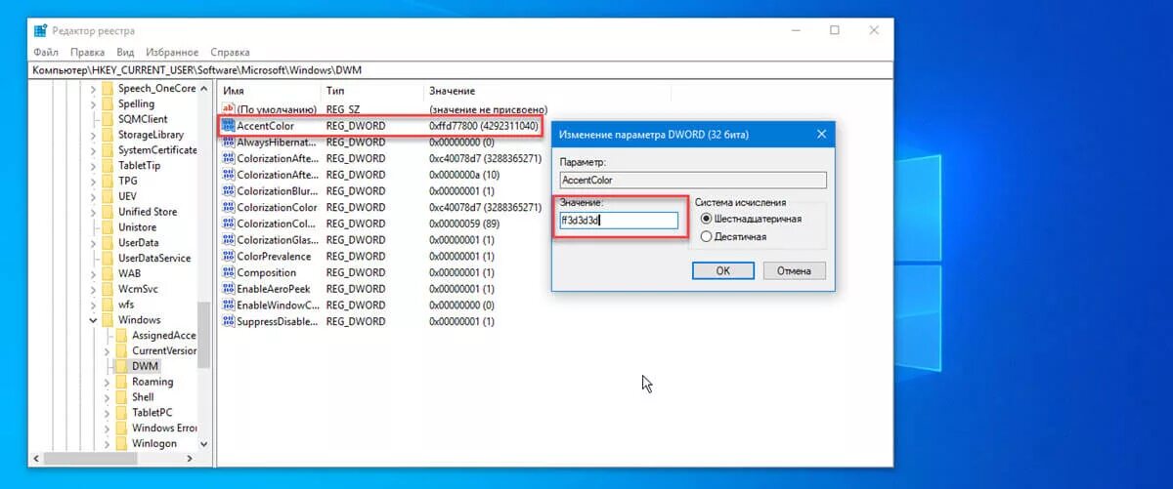The width and height of the screenshot is (1173, 489).
Task: Click the default value string icon
Action: (x=229, y=109)
